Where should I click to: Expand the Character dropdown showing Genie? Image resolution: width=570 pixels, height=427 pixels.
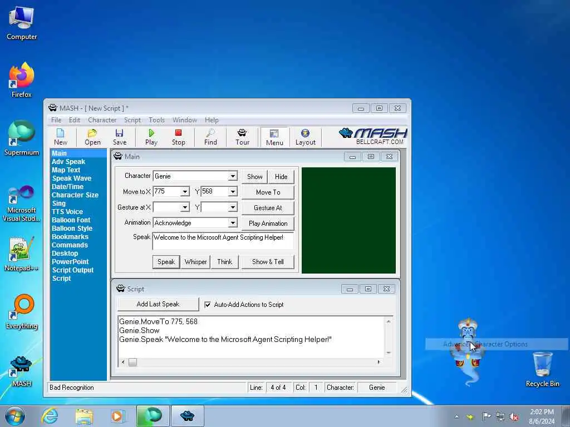(x=233, y=176)
